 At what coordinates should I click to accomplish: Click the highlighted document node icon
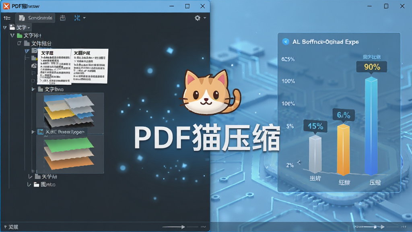(35, 50)
